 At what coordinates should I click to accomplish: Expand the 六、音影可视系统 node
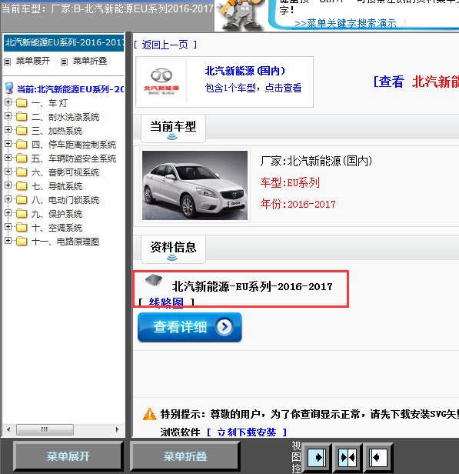click(8, 172)
